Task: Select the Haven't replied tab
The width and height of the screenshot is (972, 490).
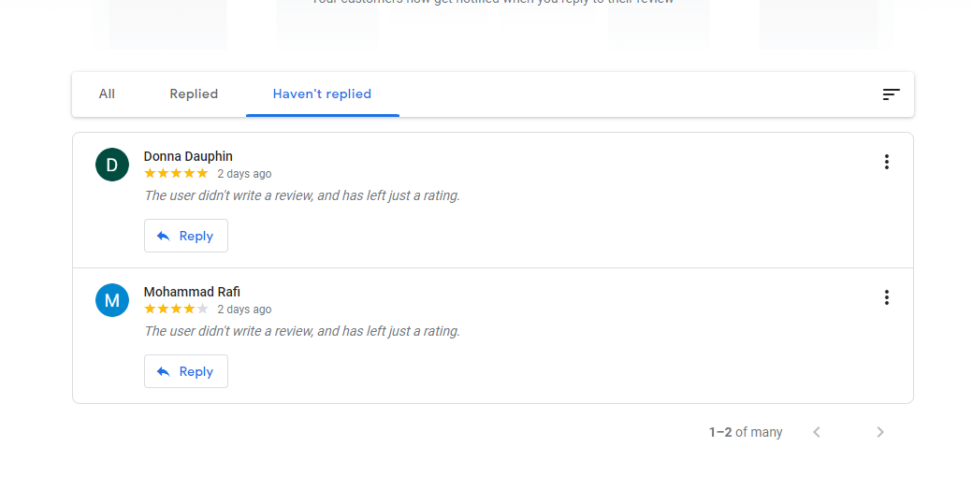Action: tap(323, 94)
